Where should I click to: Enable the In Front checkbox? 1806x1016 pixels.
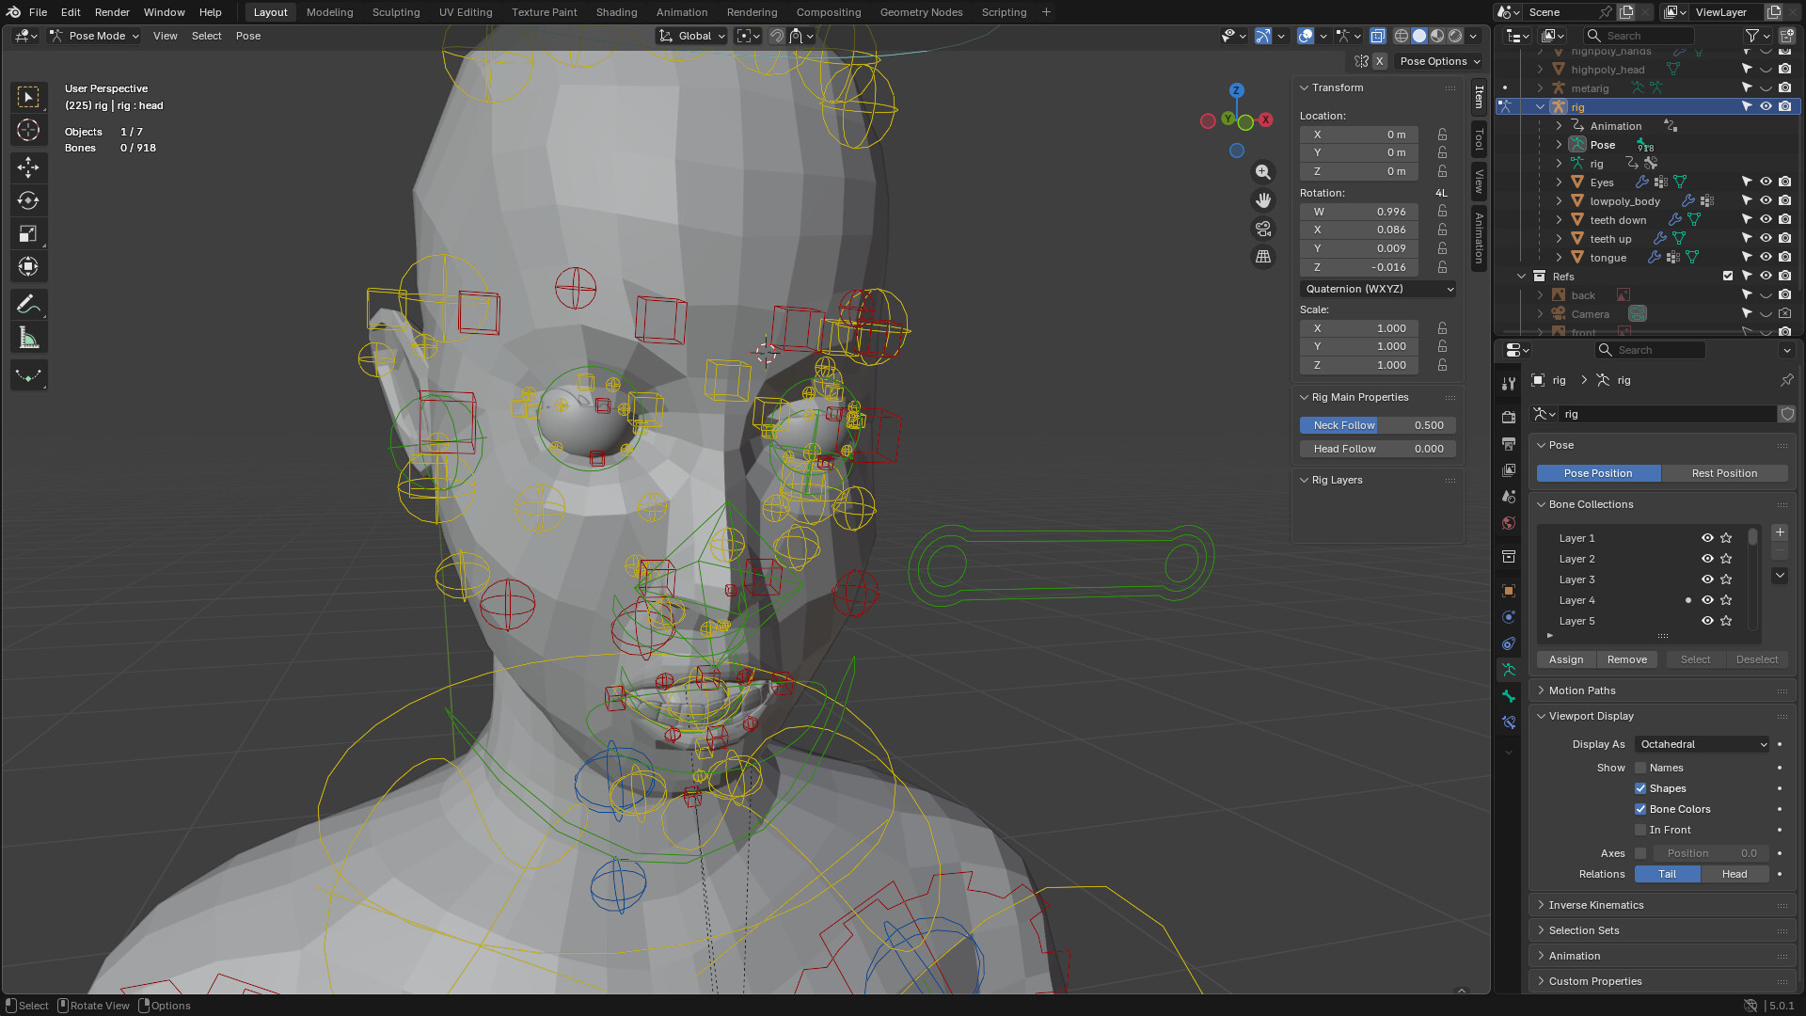[x=1640, y=830]
